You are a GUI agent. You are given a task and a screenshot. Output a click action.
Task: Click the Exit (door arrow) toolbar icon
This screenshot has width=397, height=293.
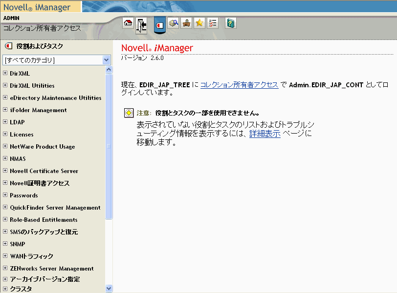pyautogui.click(x=141, y=25)
